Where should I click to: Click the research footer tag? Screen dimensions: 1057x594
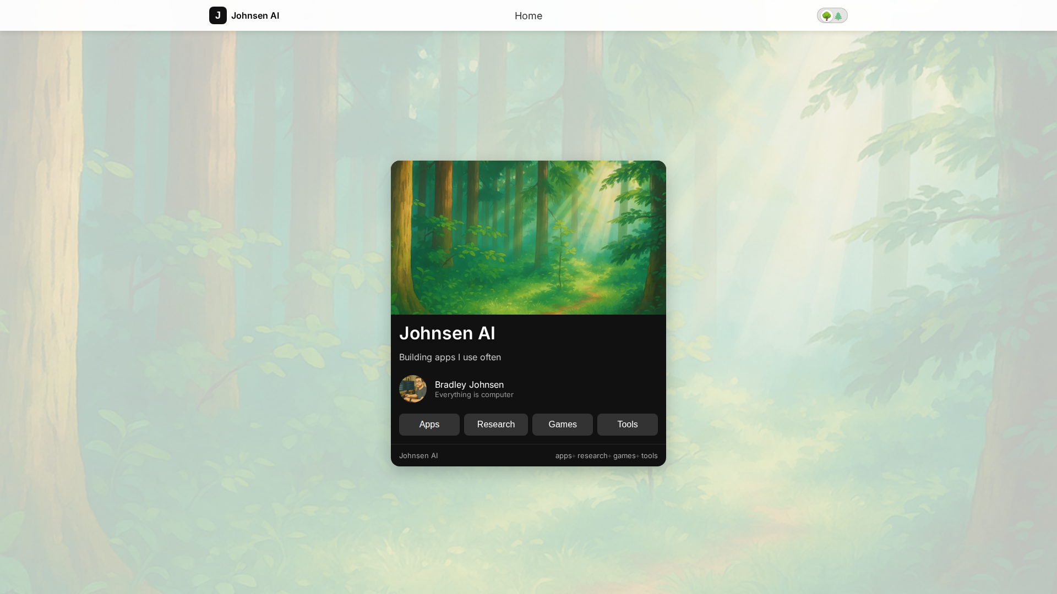coord(592,455)
